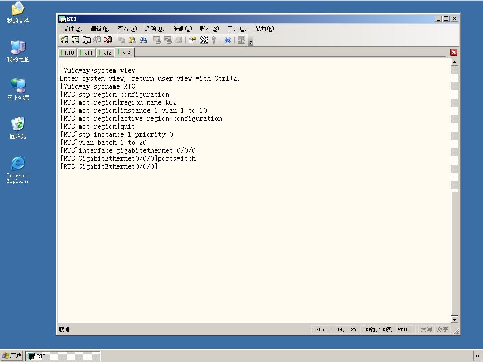
Task: Click the Print Selection icon
Action: (168, 40)
